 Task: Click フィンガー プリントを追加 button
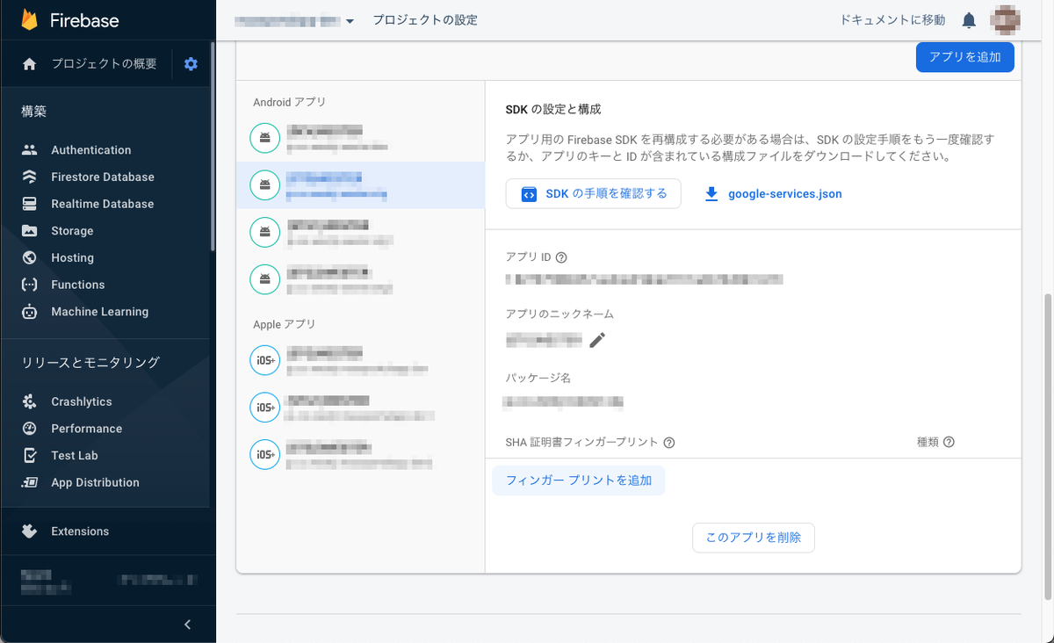point(579,480)
